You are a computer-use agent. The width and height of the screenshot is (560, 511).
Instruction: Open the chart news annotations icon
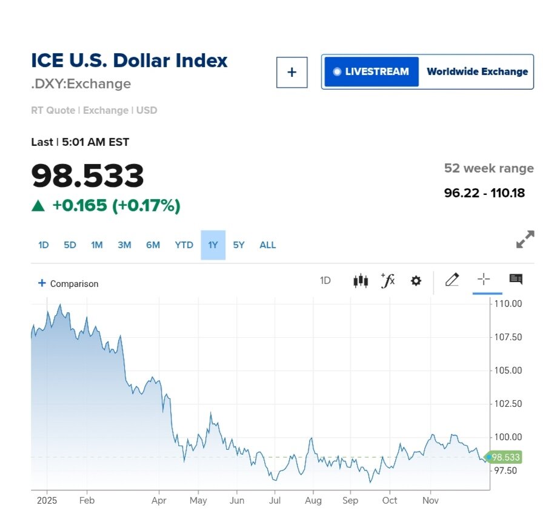[516, 279]
